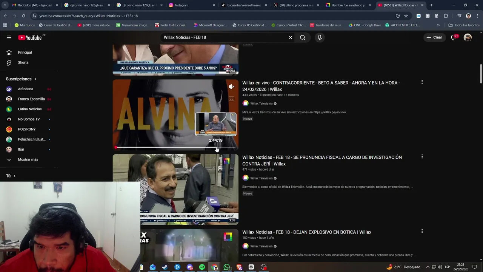Open more options for SE PRONUNCIA FISCAL video
This screenshot has height=272, width=483.
click(422, 156)
